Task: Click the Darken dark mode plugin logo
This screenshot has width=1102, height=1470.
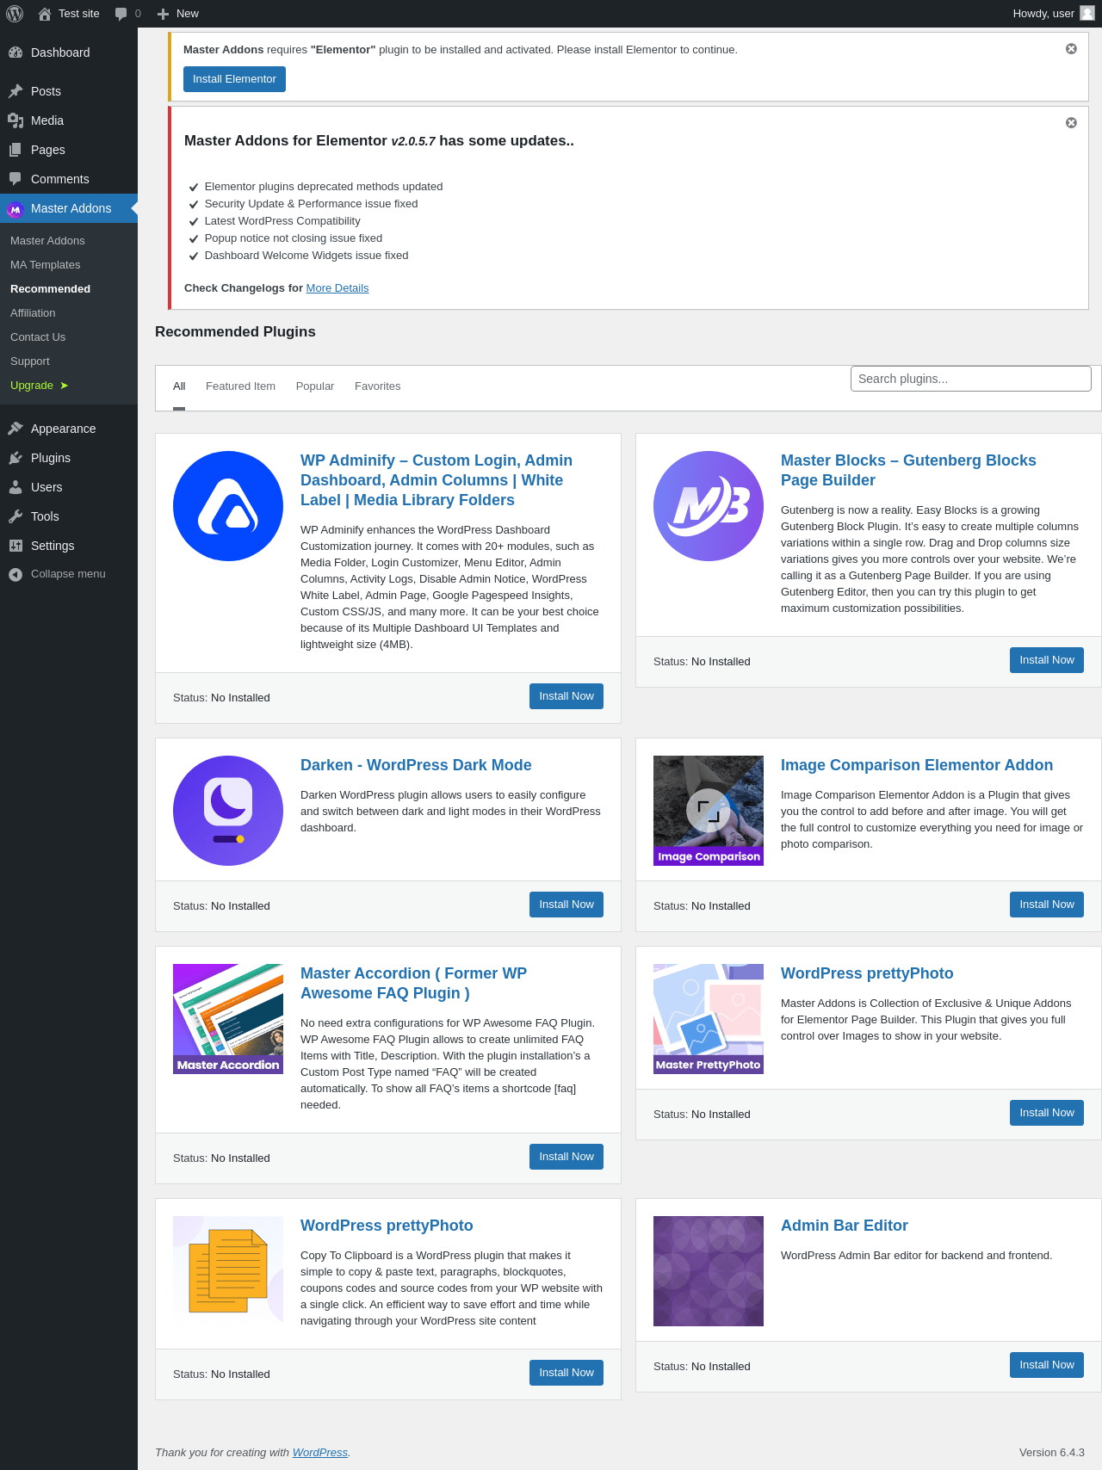Action: [228, 811]
